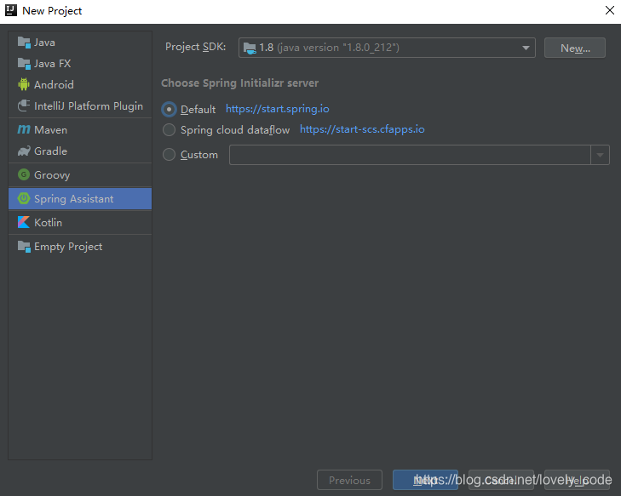This screenshot has height=496, width=621.
Task: Open the https://start.spring.io link
Action: tap(277, 109)
